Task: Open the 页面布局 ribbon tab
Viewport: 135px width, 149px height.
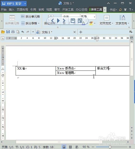Action: 22,10
